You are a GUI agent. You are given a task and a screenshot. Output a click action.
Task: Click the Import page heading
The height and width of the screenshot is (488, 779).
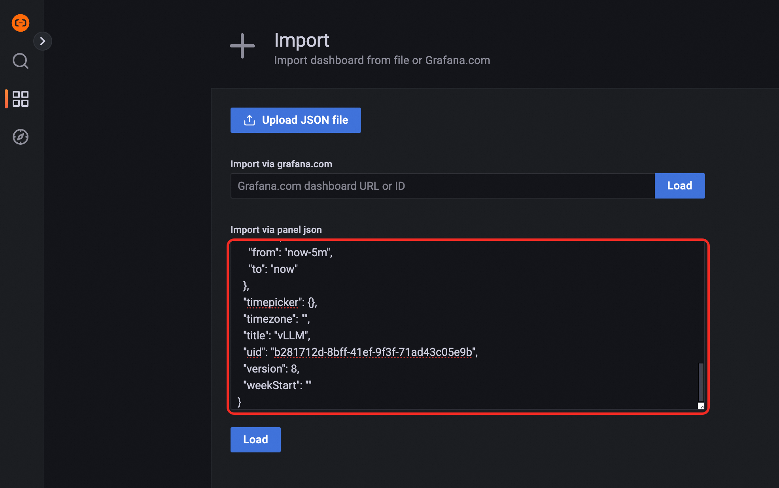tap(302, 40)
